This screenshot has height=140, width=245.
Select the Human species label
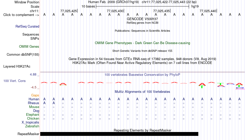pyautogui.click(x=34, y=99)
